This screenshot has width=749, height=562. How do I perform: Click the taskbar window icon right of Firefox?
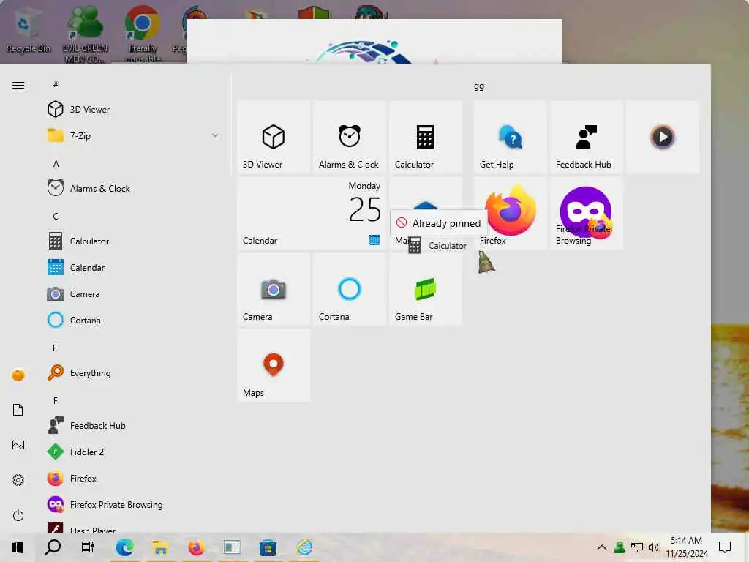point(232,547)
